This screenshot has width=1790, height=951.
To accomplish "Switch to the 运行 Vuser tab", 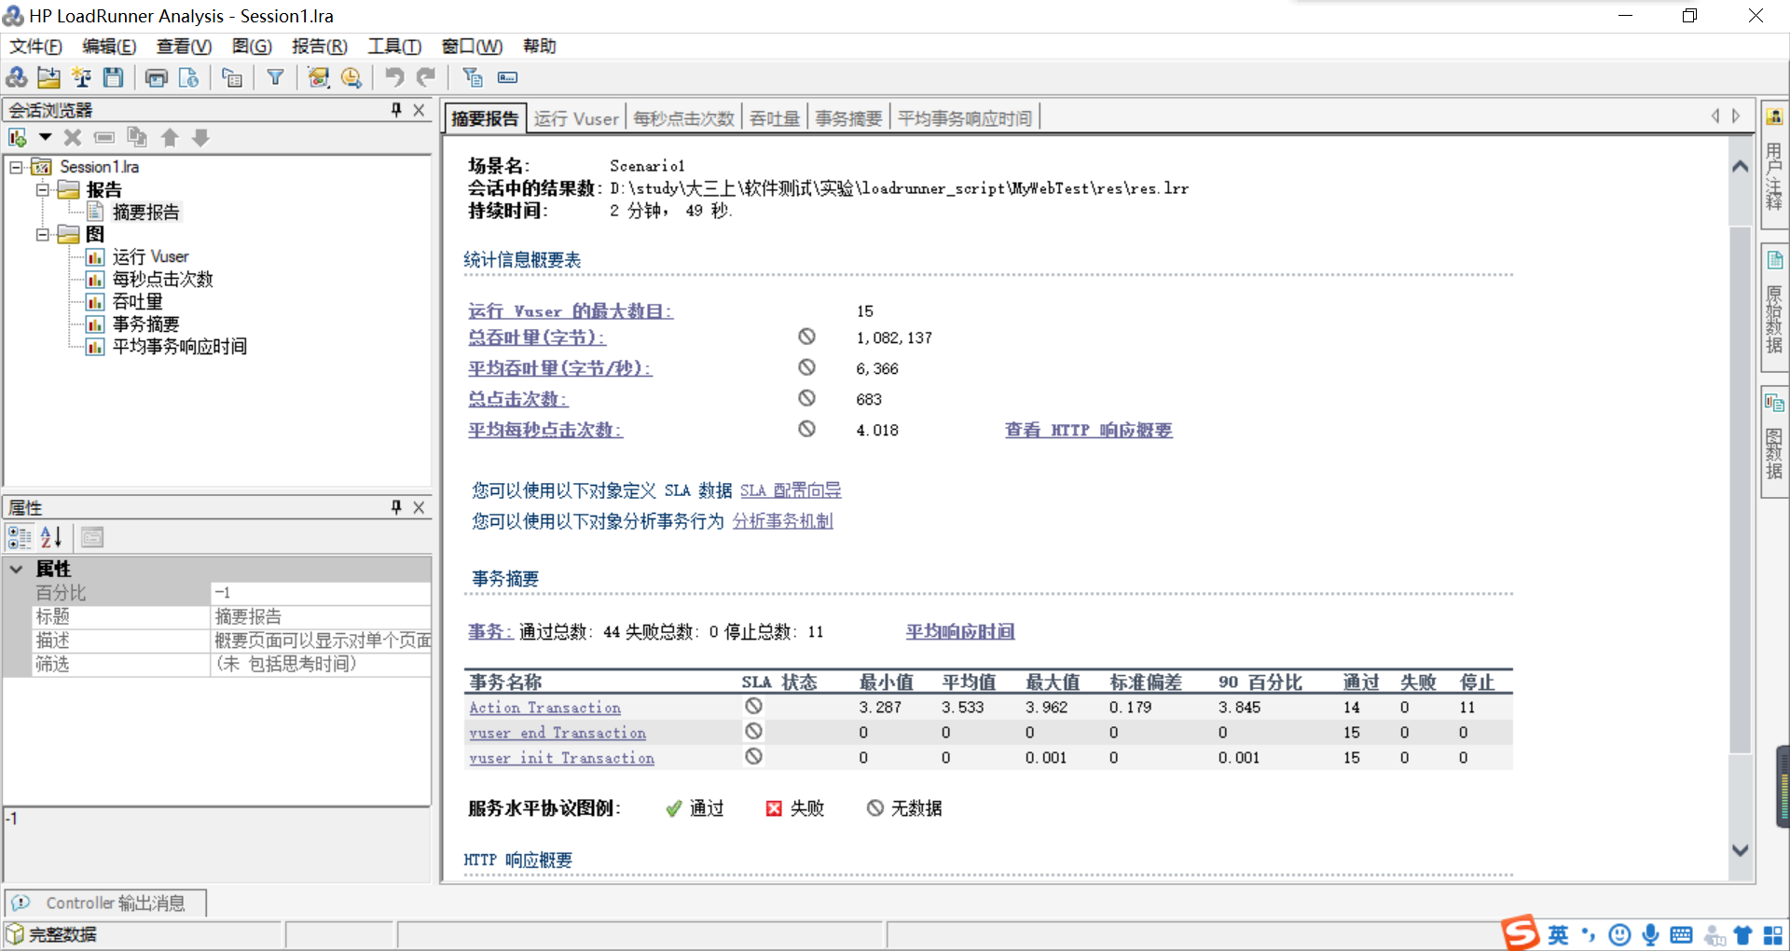I will pyautogui.click(x=576, y=118).
